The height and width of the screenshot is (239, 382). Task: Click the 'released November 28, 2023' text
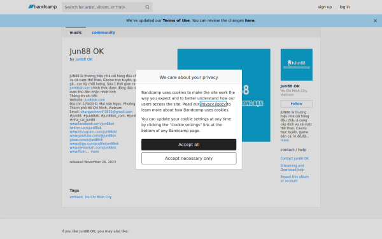point(93,162)
